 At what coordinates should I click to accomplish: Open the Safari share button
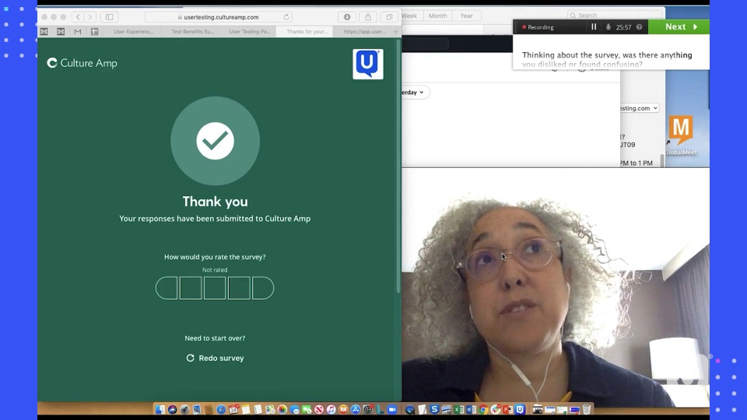coord(368,16)
